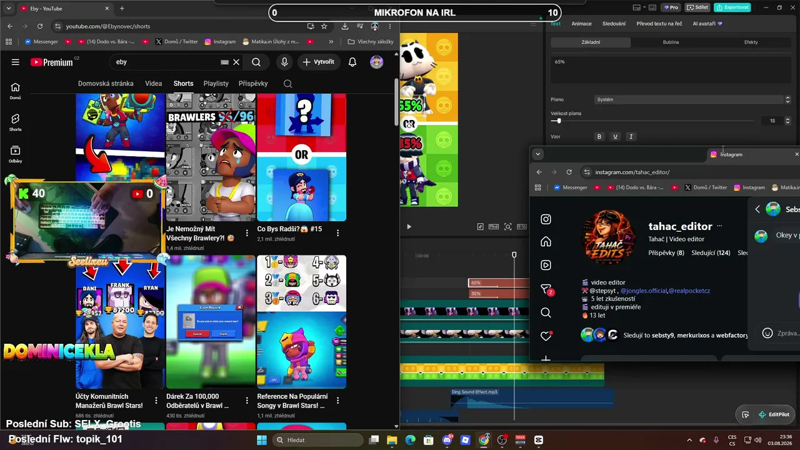Click the Sdílet share button in editor
Image resolution: width=800 pixels, height=450 pixels.
point(697,7)
